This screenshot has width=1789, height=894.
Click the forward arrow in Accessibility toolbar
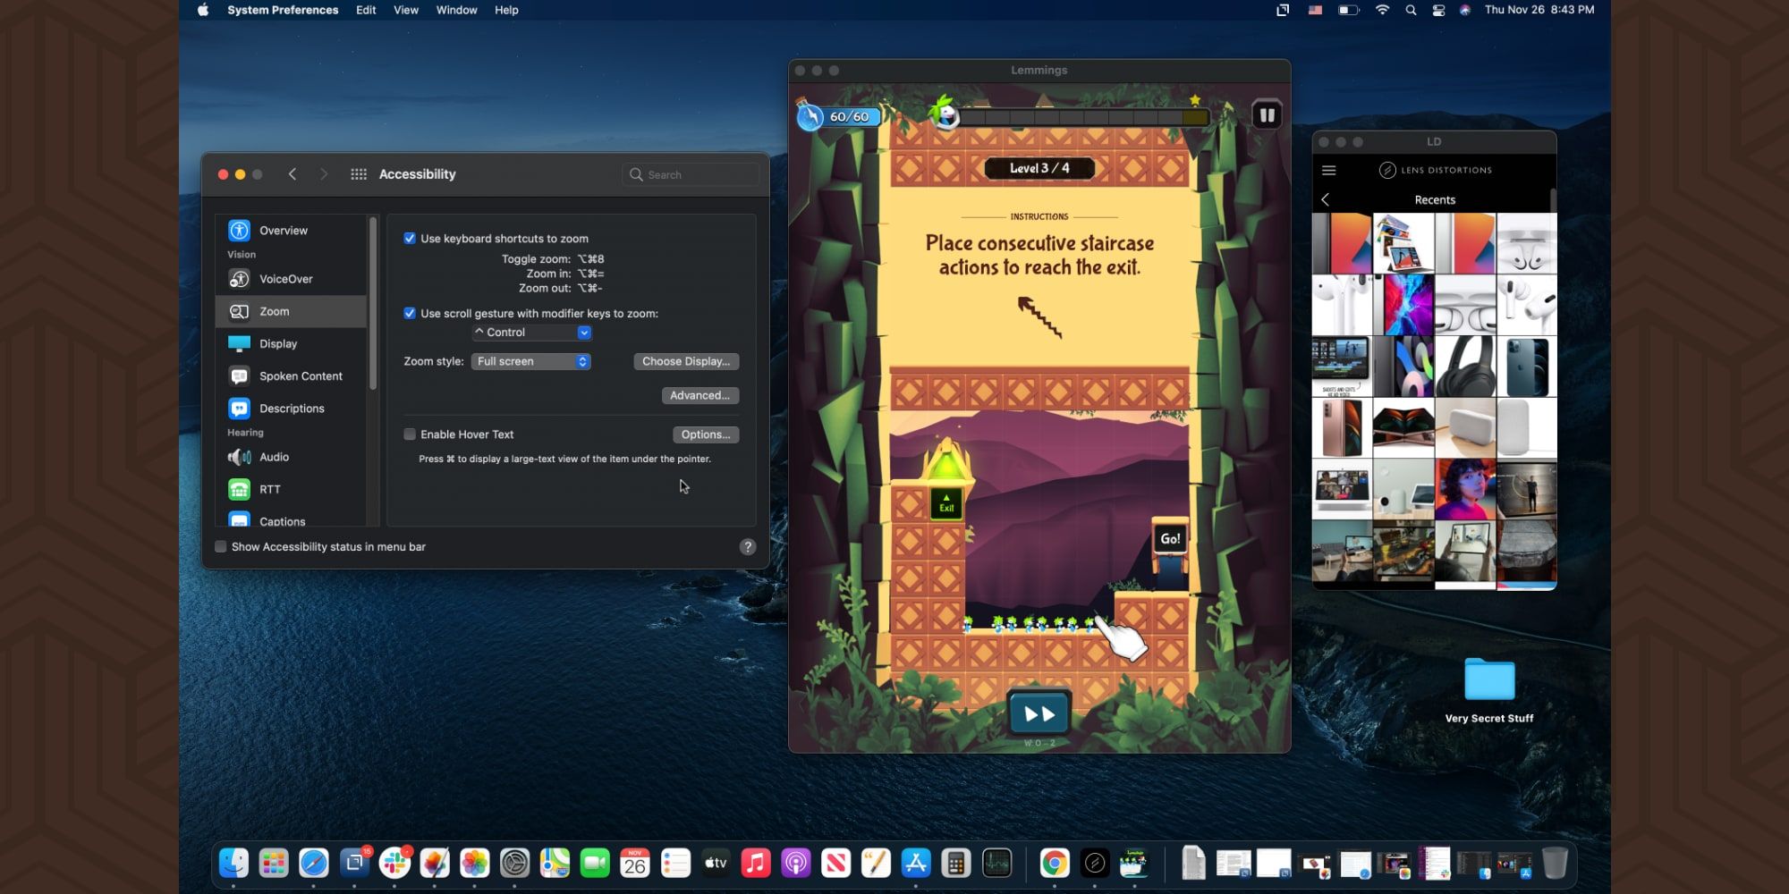pyautogui.click(x=324, y=174)
